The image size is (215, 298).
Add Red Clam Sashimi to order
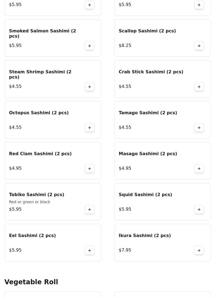tap(90, 168)
